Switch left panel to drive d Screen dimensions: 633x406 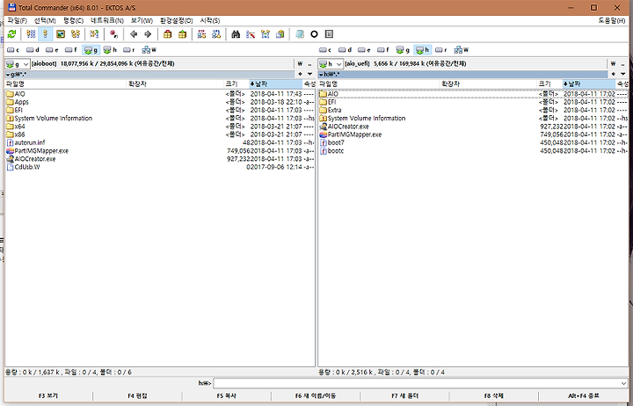coord(33,50)
